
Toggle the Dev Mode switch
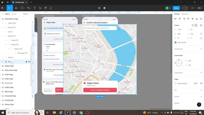185,8
